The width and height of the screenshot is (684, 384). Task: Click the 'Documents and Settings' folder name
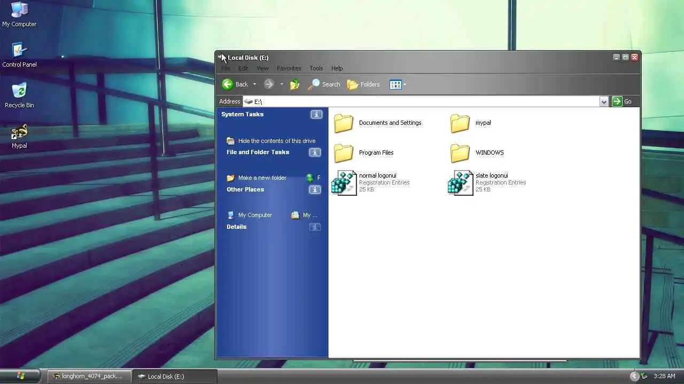coord(390,123)
